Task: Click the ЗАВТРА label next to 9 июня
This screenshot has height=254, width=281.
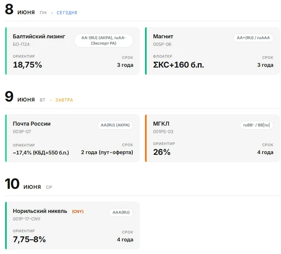Action: [64, 100]
